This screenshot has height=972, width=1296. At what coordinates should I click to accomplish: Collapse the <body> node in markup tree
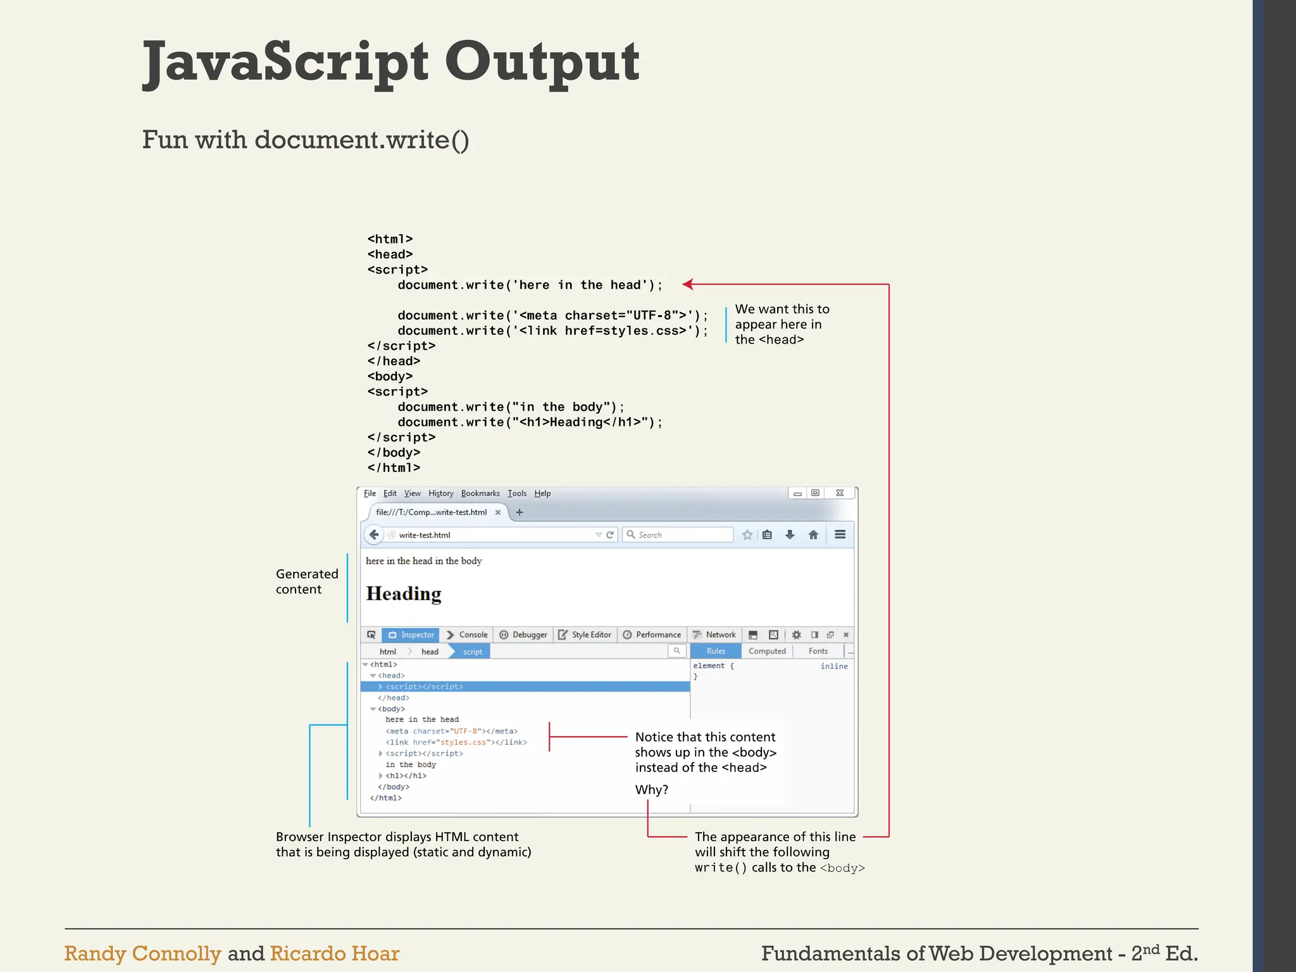373,709
